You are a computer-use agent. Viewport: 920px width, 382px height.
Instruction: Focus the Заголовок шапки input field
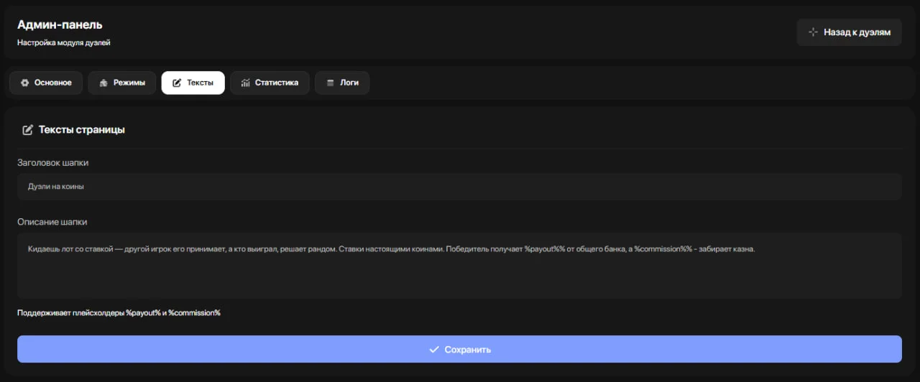click(x=459, y=187)
